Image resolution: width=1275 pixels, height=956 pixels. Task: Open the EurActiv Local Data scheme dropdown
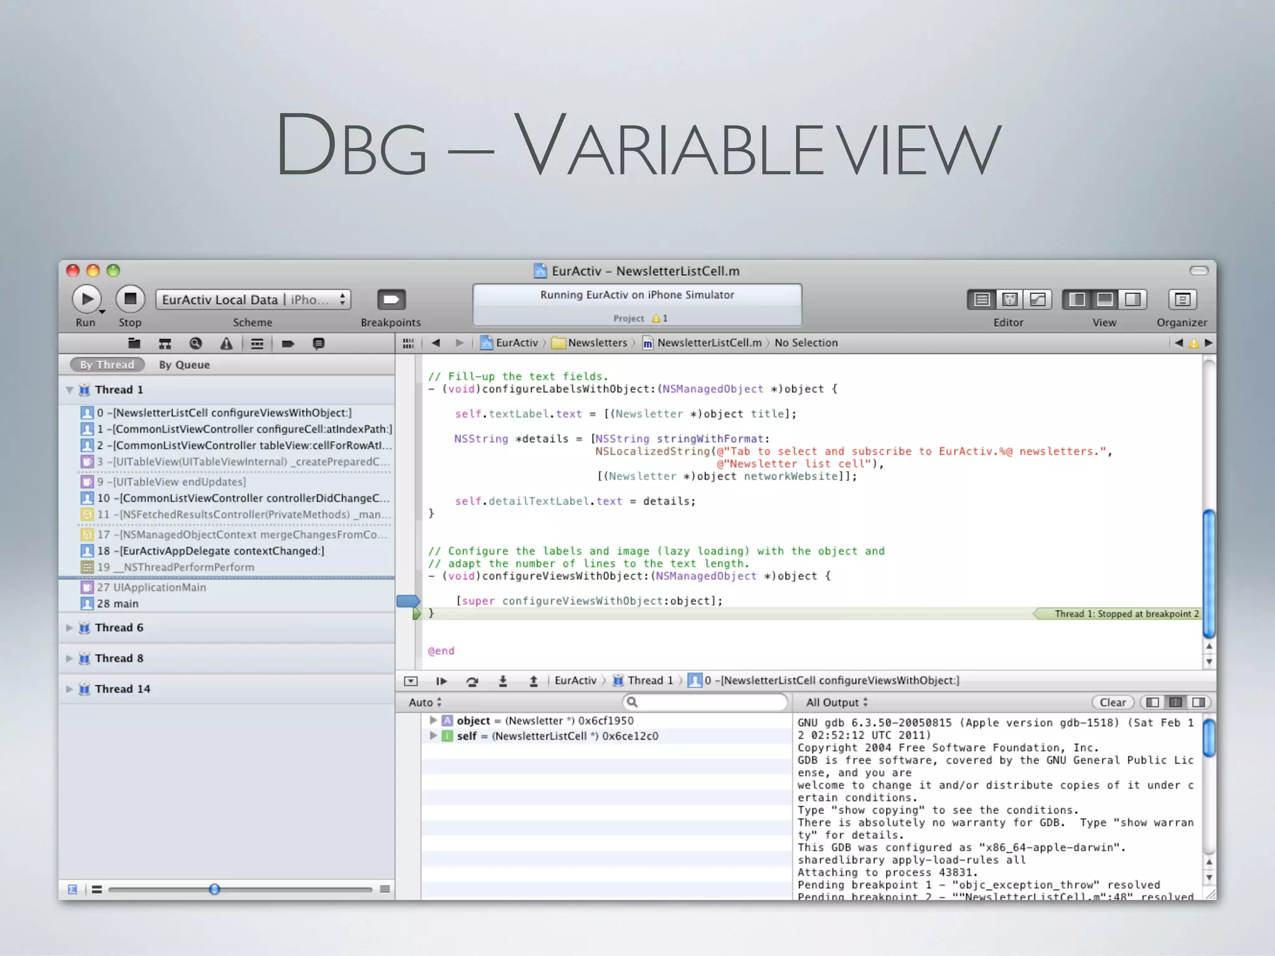[x=253, y=299]
